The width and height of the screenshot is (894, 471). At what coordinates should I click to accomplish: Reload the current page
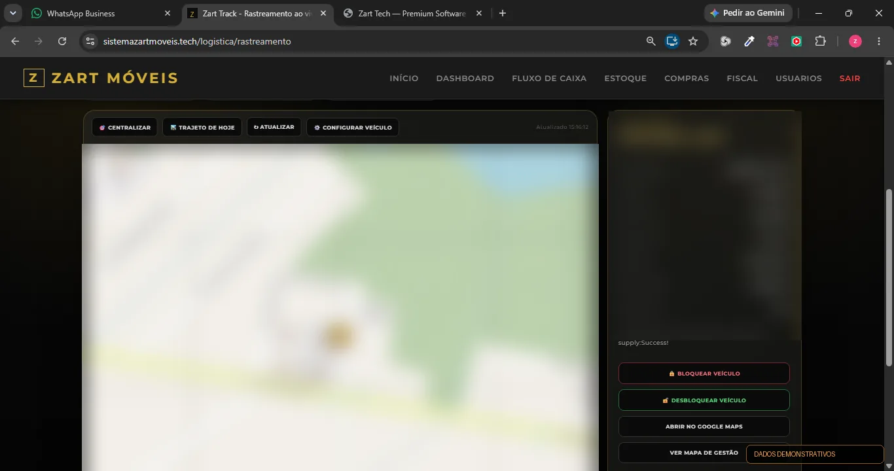coord(62,41)
